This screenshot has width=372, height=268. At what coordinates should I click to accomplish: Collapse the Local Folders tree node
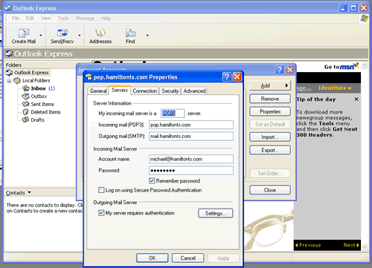(x=9, y=81)
